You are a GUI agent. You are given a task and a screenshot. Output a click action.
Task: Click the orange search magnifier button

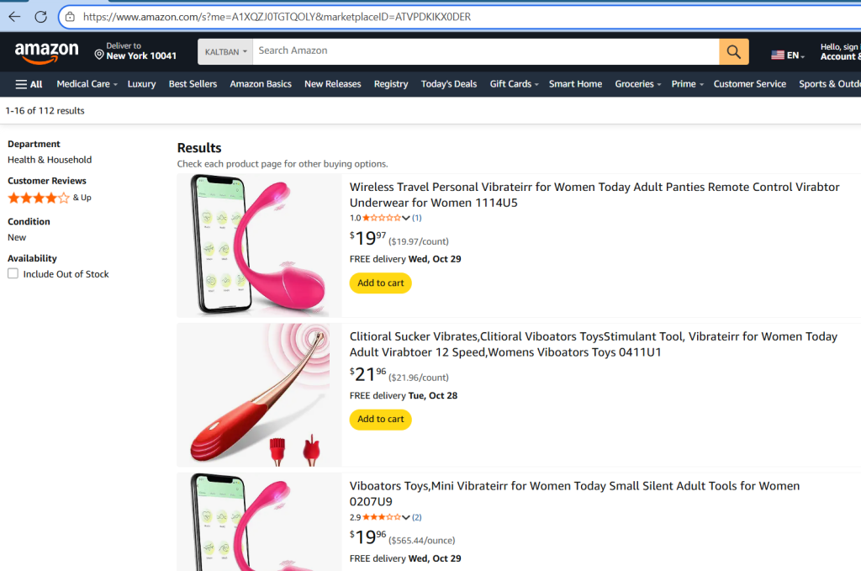point(733,51)
